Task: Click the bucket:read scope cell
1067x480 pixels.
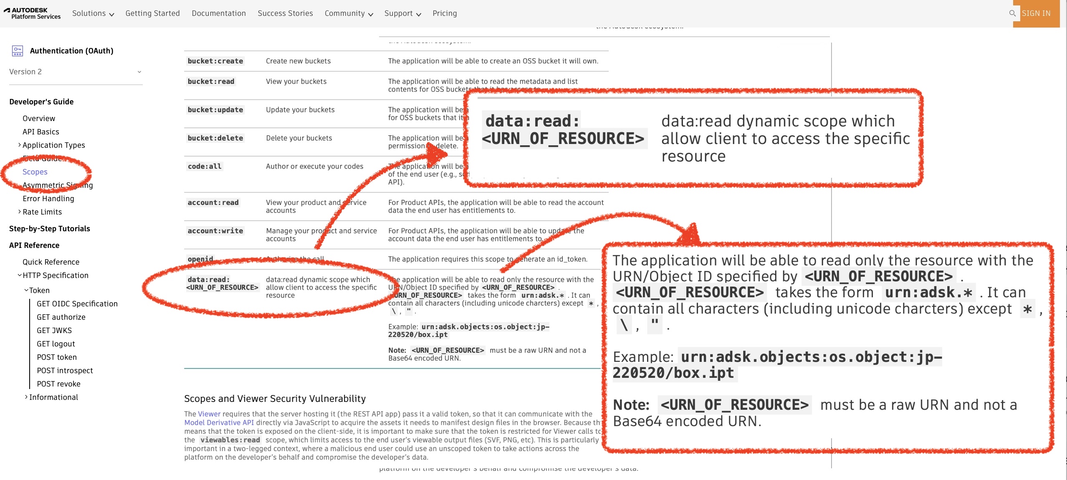Action: click(x=211, y=81)
